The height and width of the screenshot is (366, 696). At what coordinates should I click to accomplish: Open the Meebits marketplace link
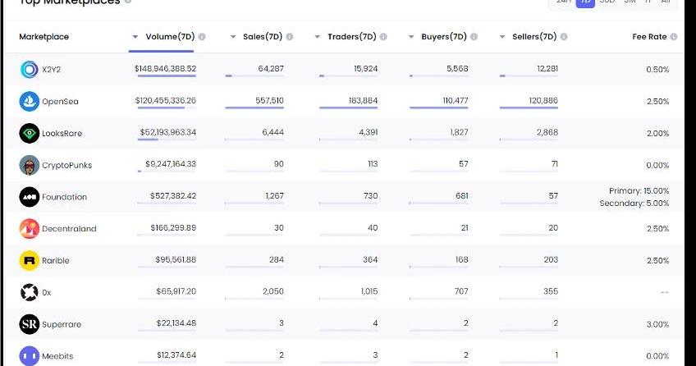57,356
